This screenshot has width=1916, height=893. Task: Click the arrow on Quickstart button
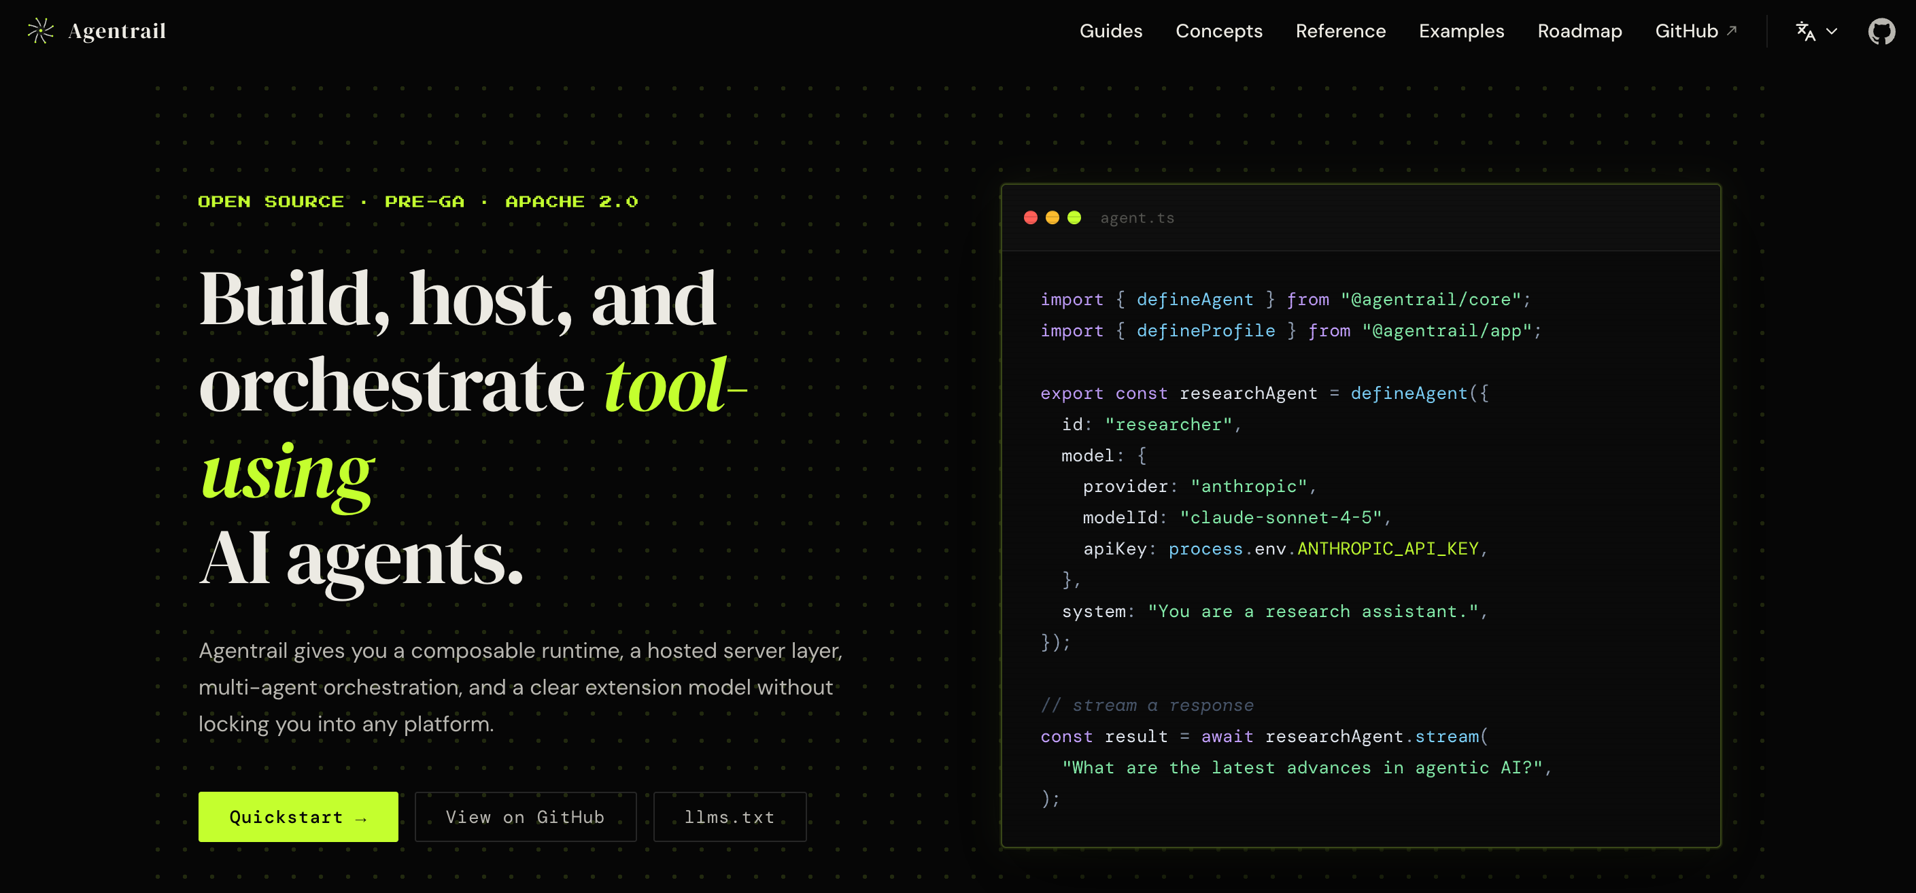pos(362,819)
